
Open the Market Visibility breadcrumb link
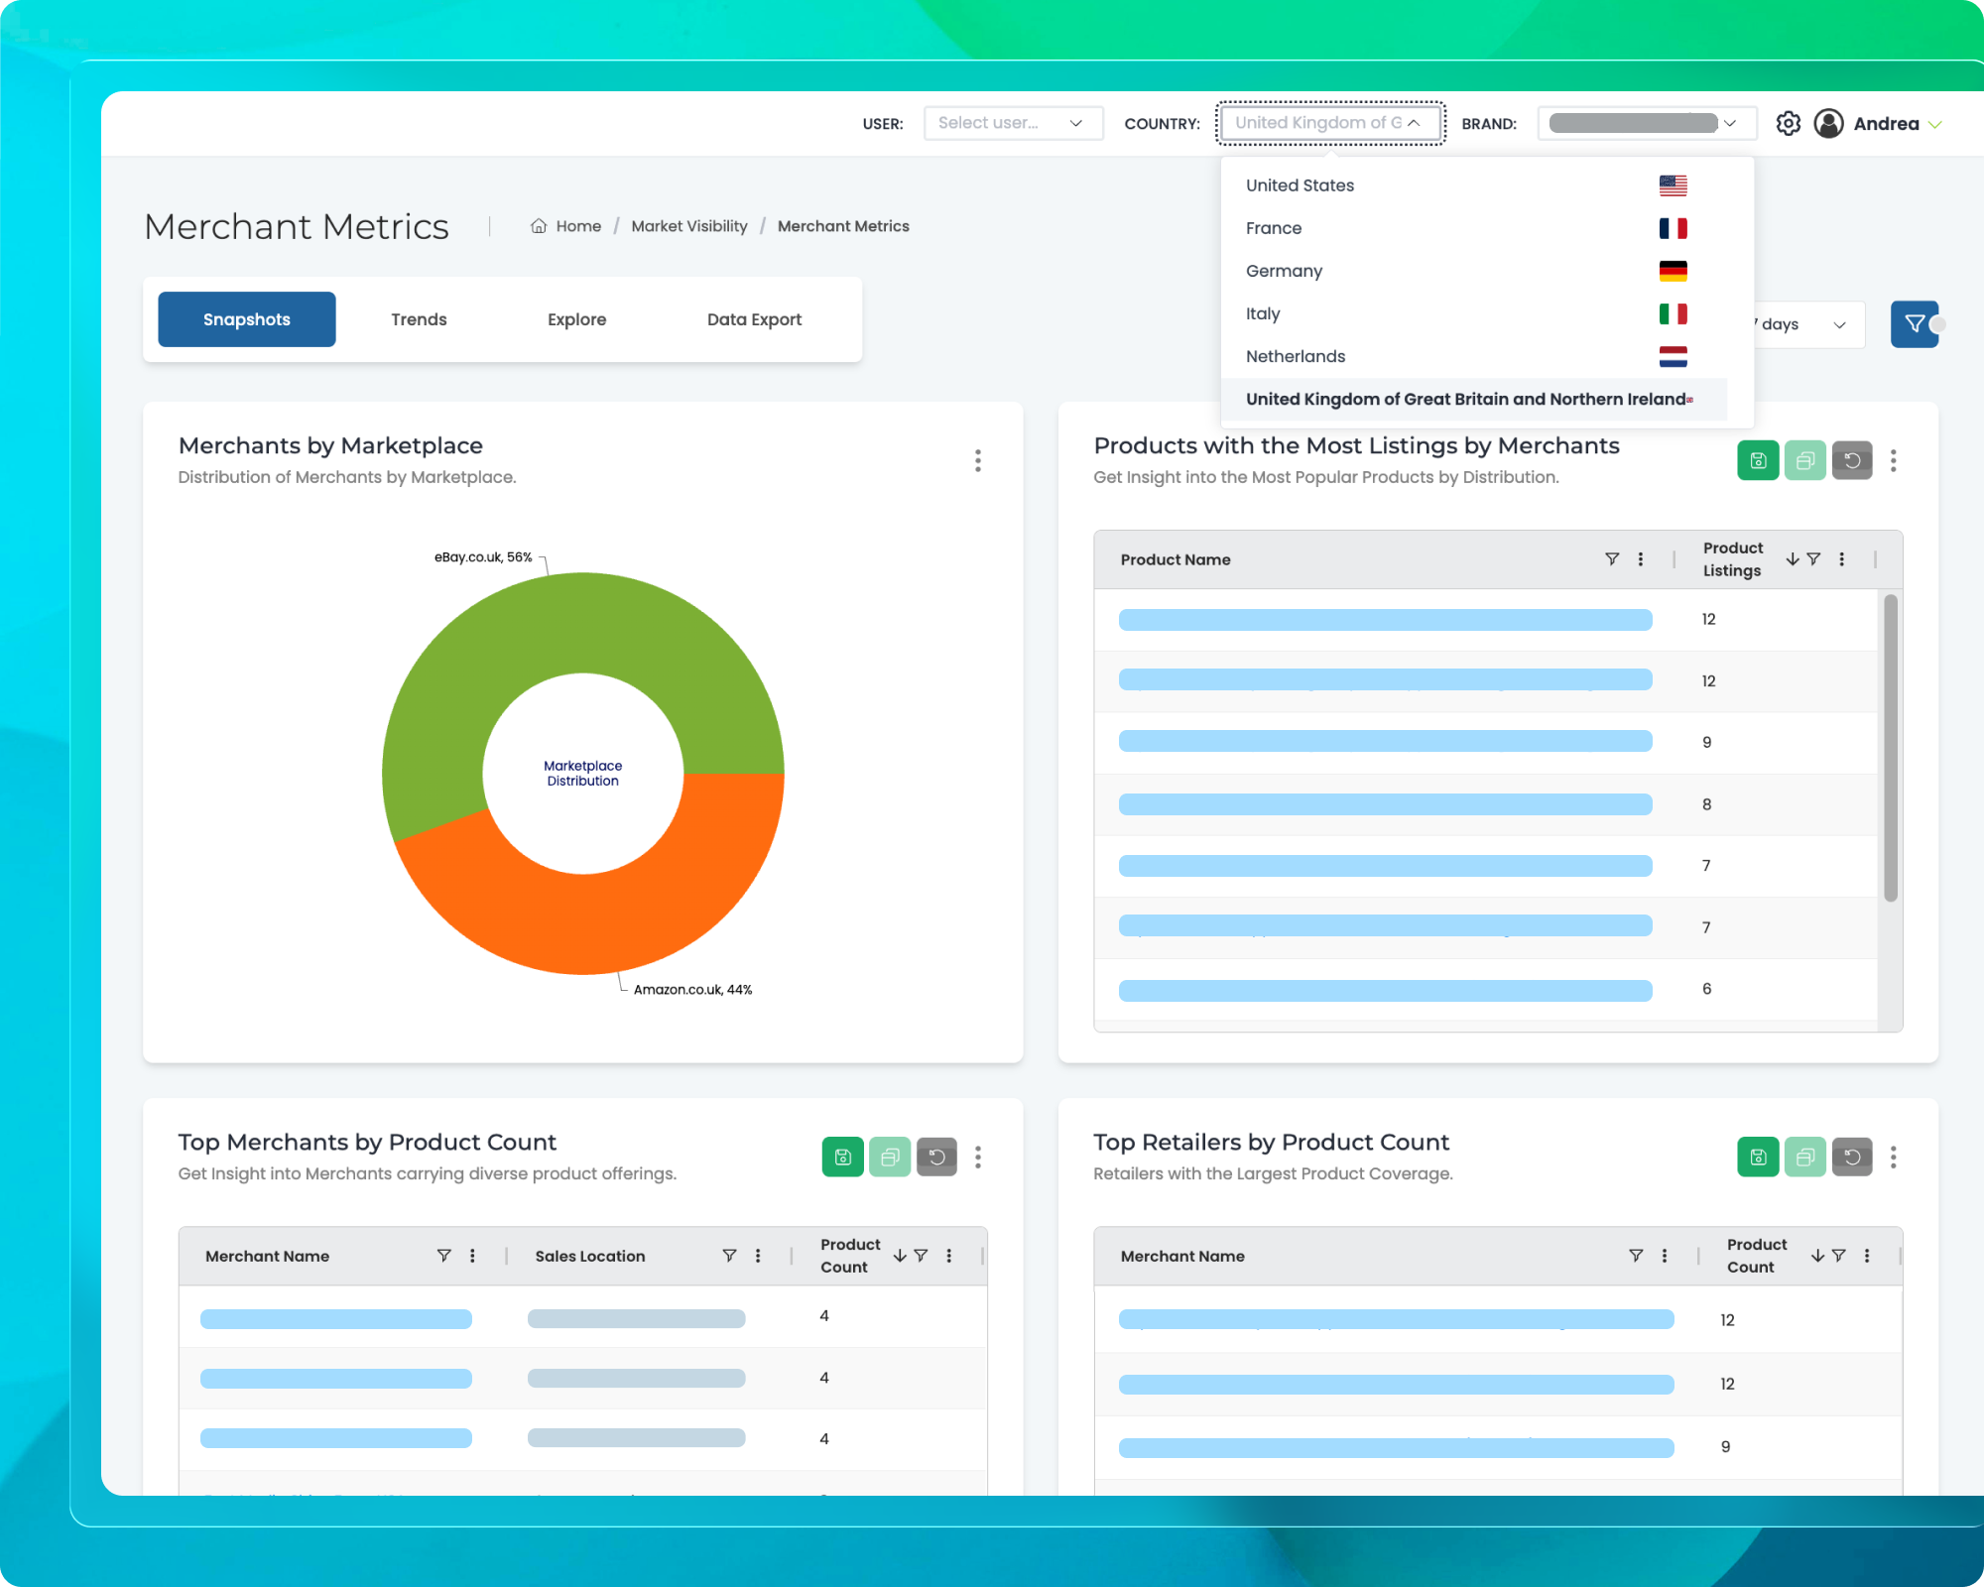689,225
